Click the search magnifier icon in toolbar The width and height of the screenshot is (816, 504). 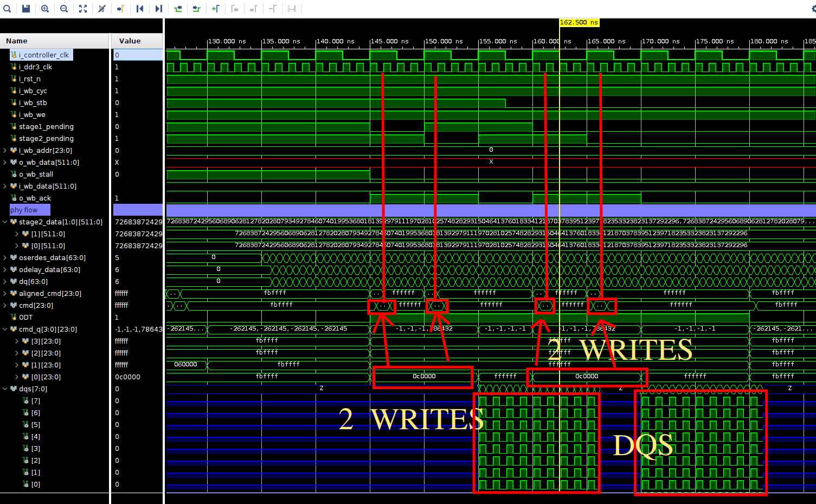(x=7, y=9)
